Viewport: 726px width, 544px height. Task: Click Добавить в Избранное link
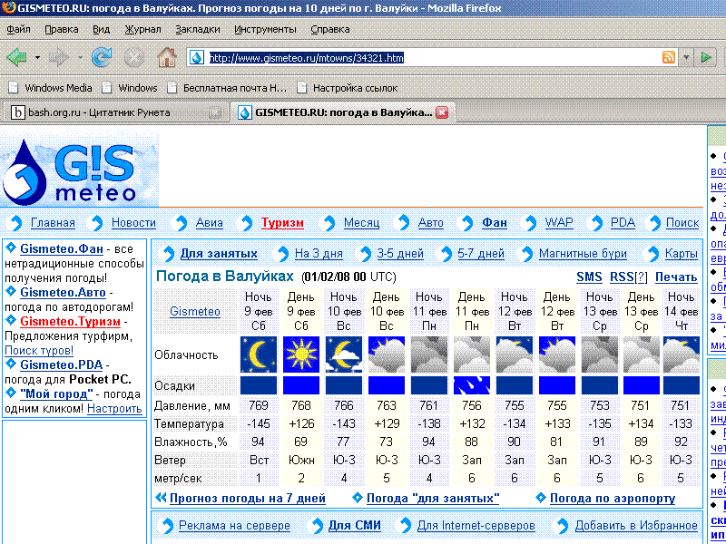(636, 526)
